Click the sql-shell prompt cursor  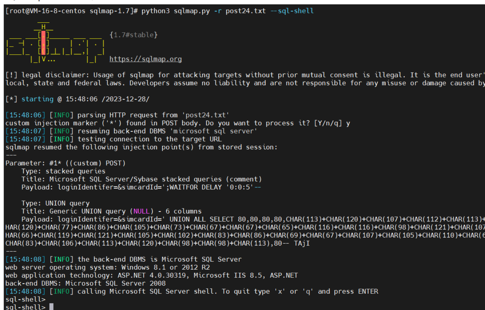pos(51,307)
